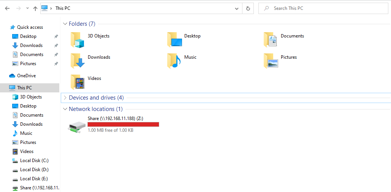This screenshot has height=192, width=391.
Task: Expand the Devices and drives (4) chevron
Action: click(x=65, y=98)
